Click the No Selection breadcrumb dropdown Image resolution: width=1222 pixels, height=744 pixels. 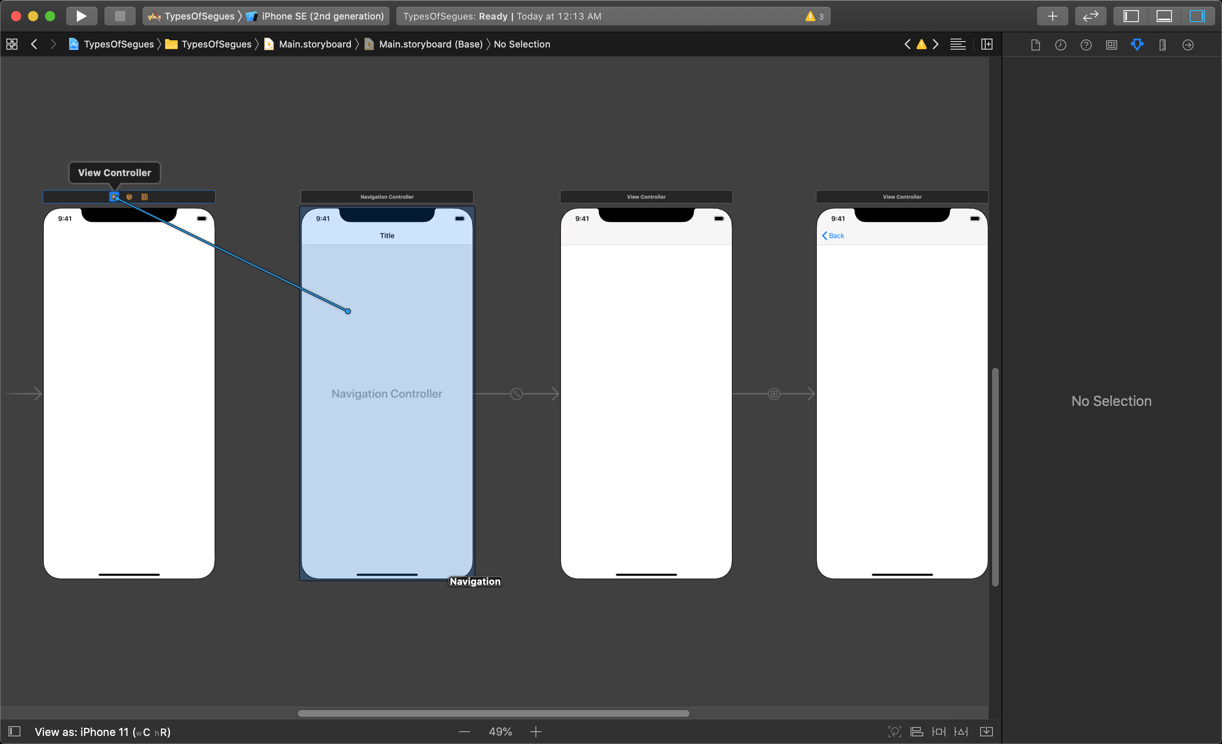[x=521, y=43]
